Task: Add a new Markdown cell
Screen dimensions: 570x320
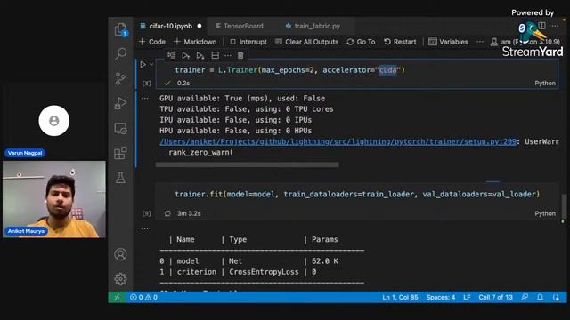Action: pyautogui.click(x=195, y=42)
